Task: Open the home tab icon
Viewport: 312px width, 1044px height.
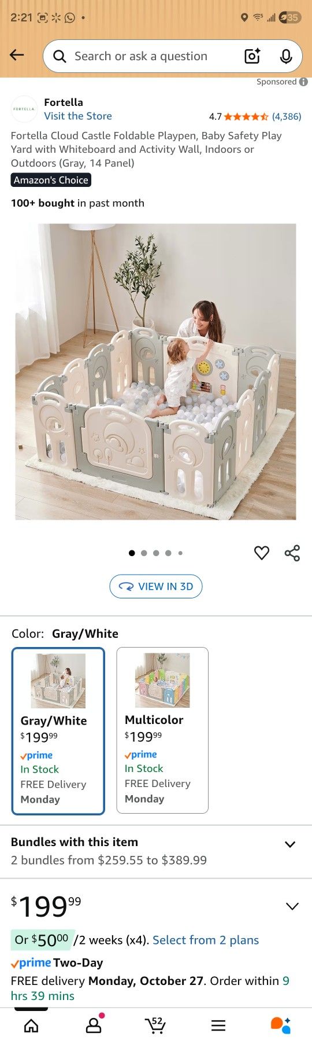Action: pyautogui.click(x=31, y=1026)
